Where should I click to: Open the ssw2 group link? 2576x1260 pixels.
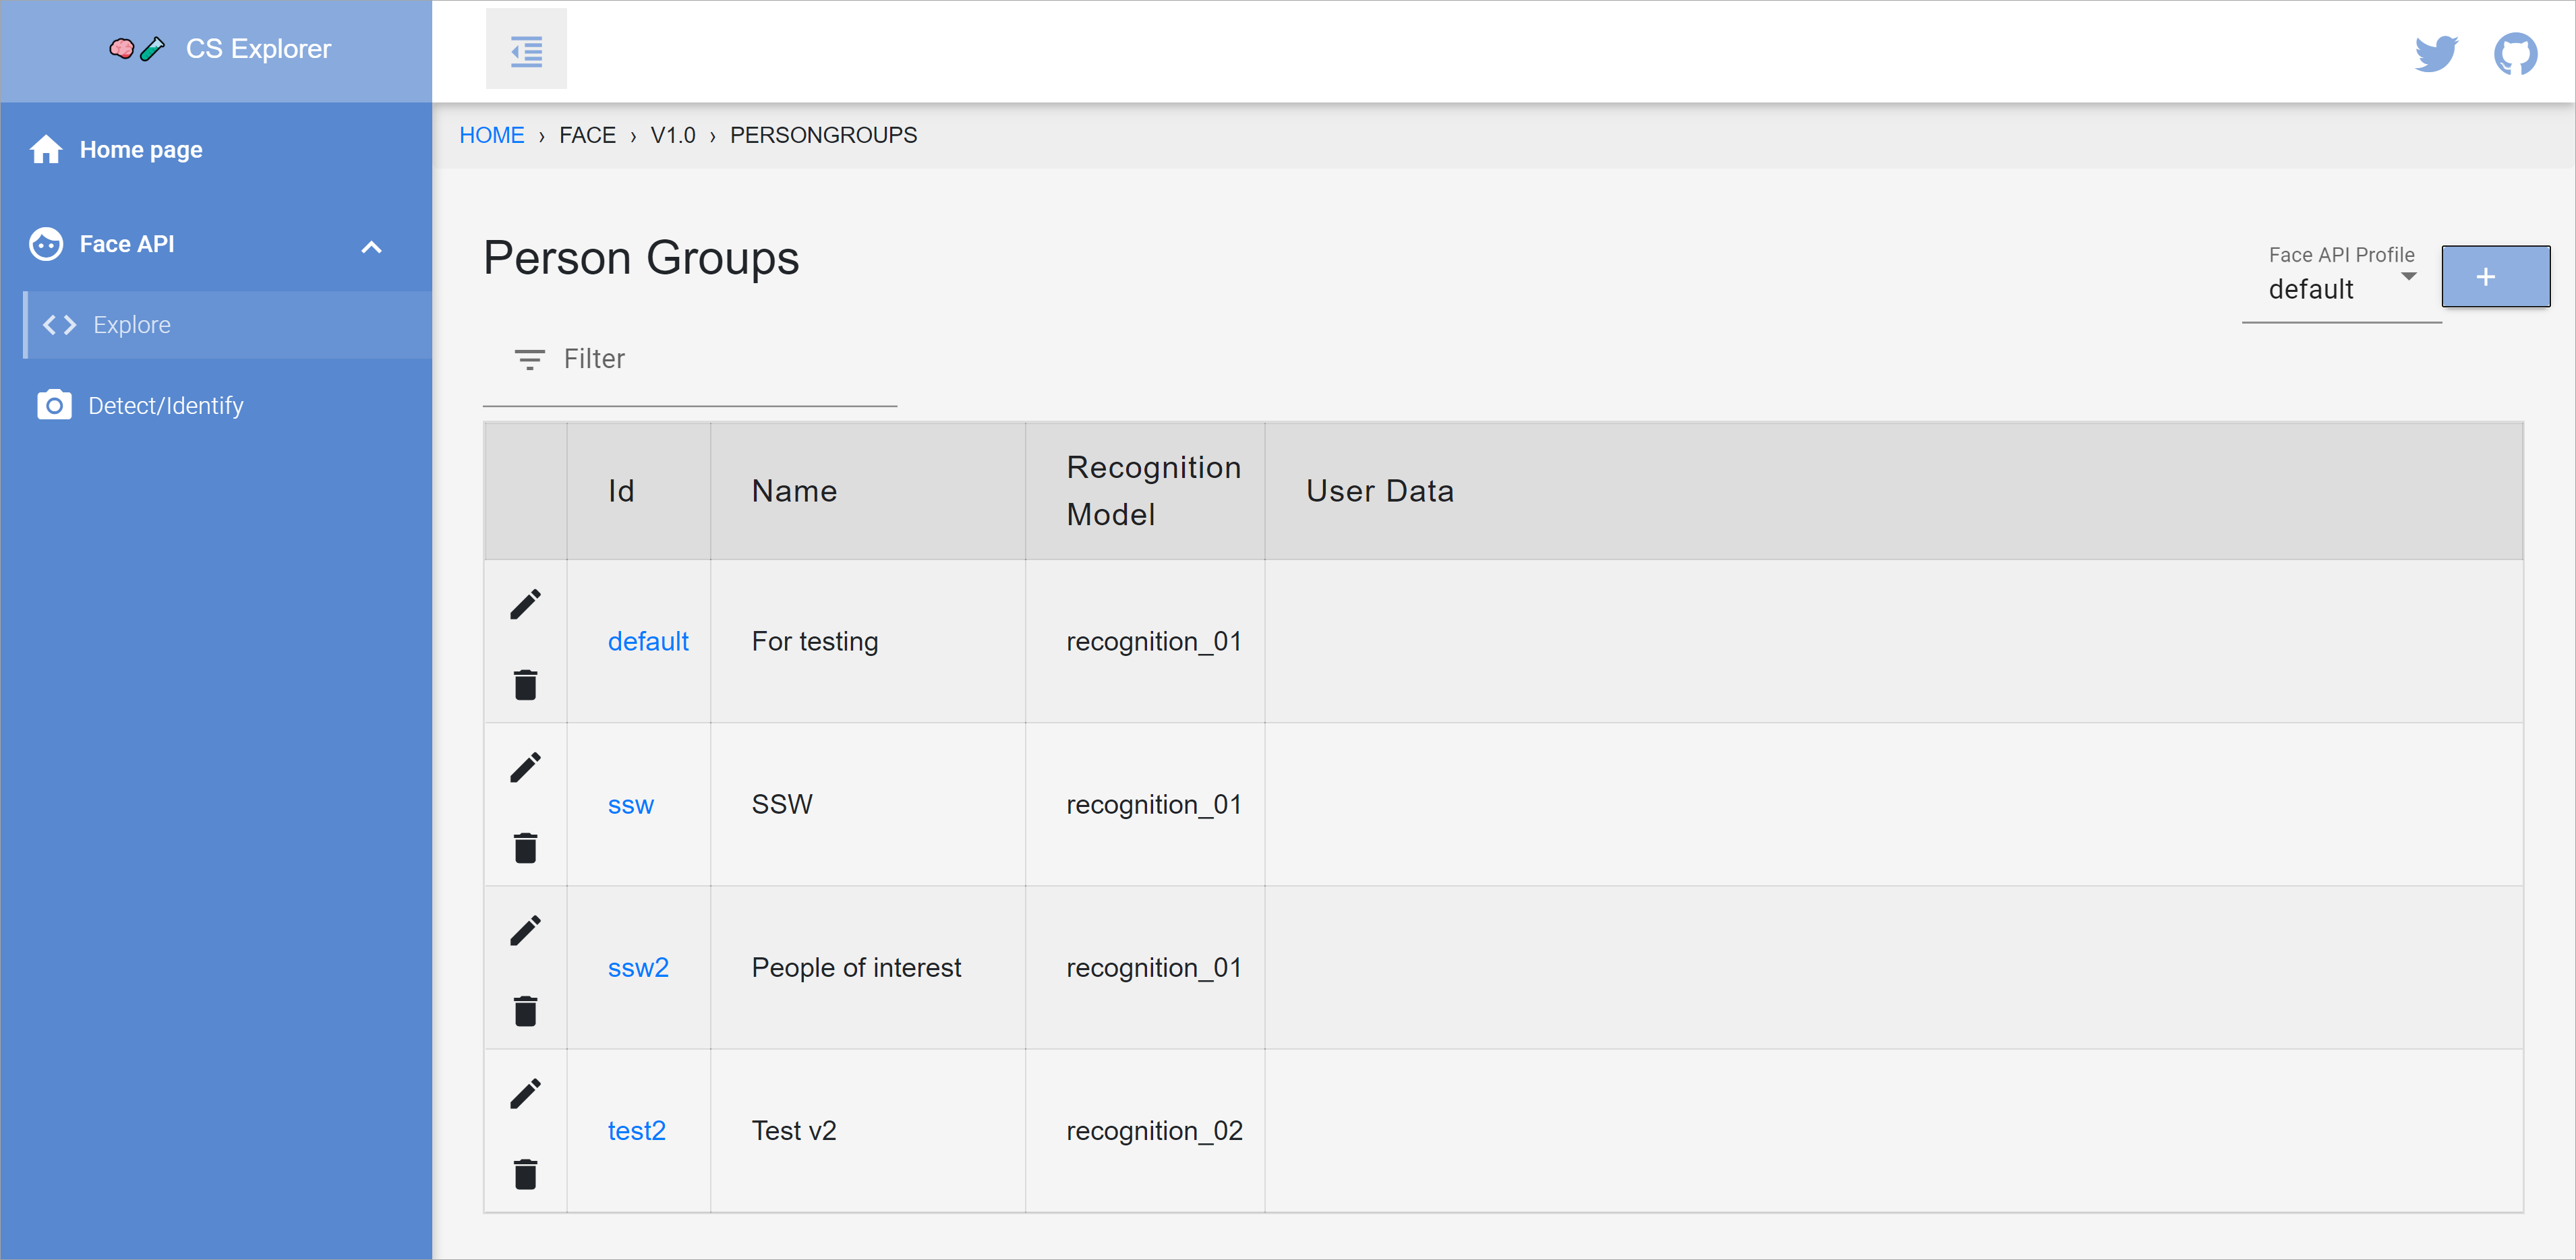pyautogui.click(x=638, y=967)
